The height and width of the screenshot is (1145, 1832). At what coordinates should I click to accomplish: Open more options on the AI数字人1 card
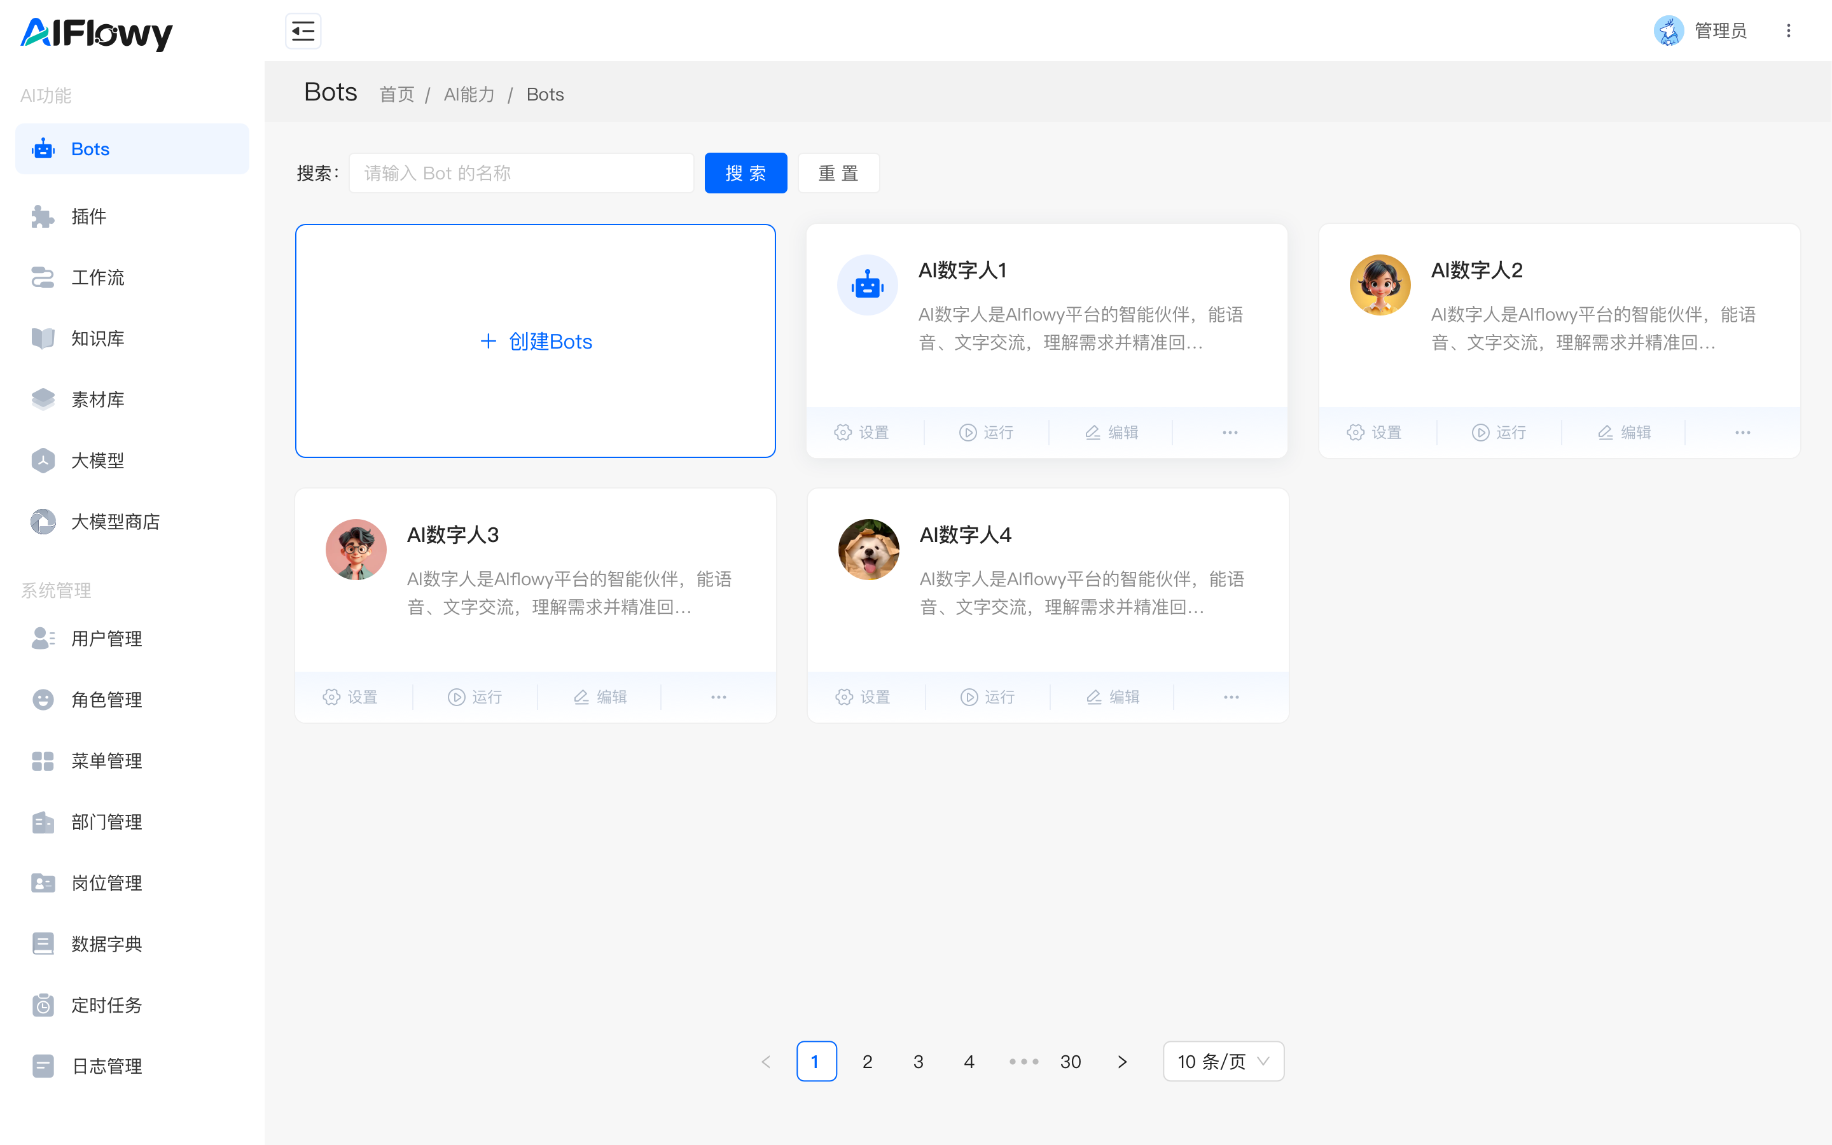(x=1230, y=433)
